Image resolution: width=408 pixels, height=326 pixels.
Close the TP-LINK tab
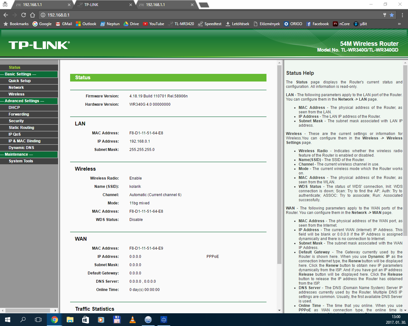tap(131, 5)
